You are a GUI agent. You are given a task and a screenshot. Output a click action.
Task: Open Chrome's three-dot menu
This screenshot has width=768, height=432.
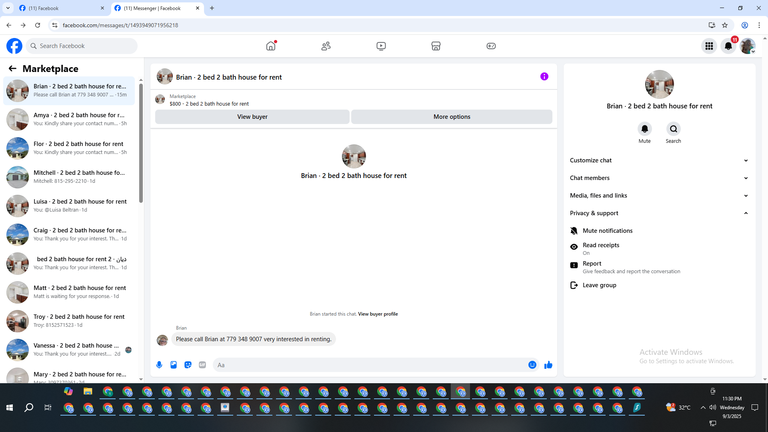[759, 25]
